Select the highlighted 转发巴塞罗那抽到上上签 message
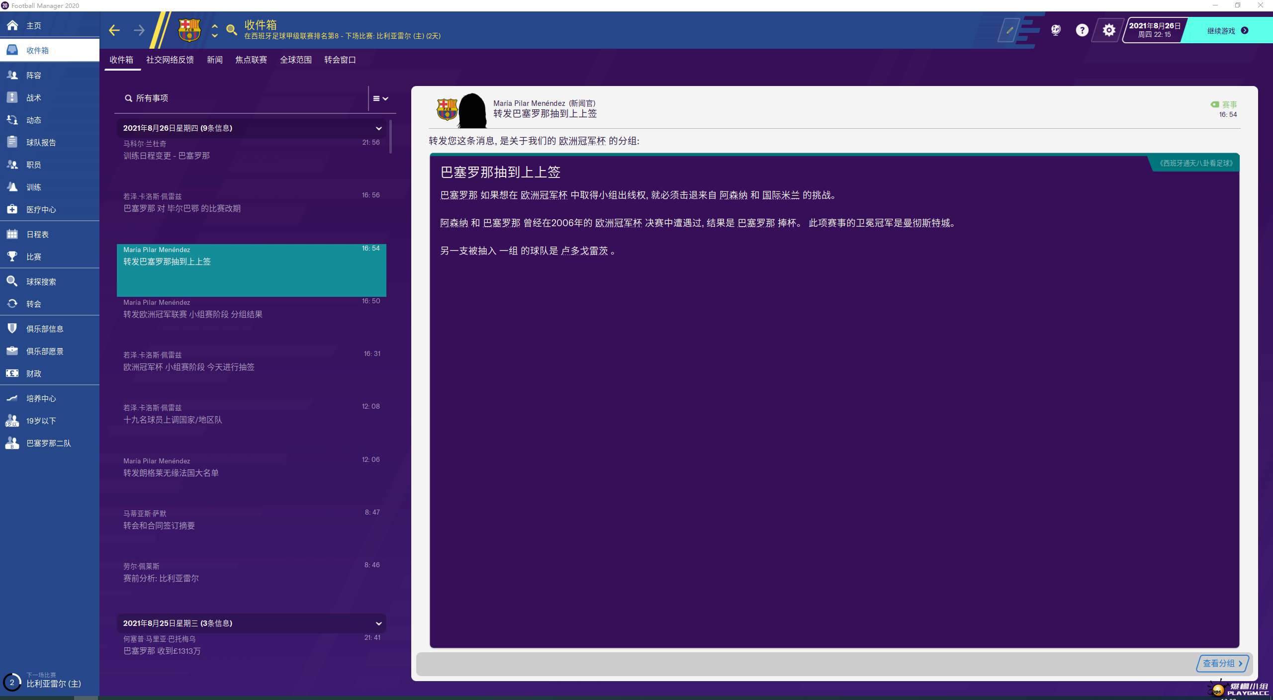1273x700 pixels. pyautogui.click(x=252, y=270)
